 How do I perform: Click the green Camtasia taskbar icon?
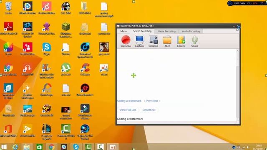click(x=88, y=147)
